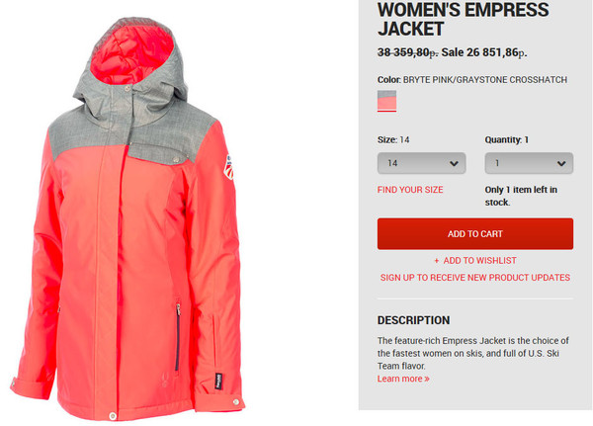Click the black sleeve label tag on jacket
Viewport: 593px width, 426px height.
click(x=218, y=381)
